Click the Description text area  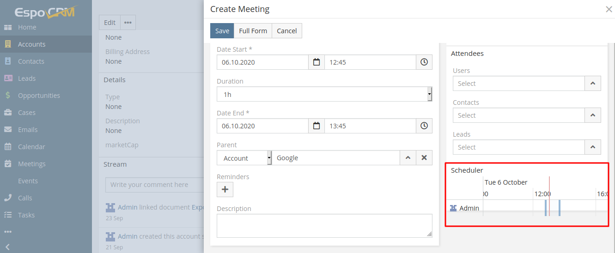[x=324, y=226]
